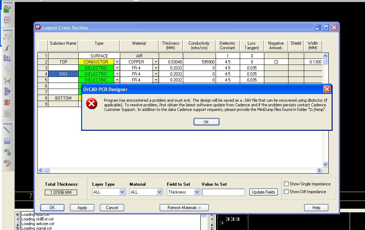Viewport: 365px width, 230px height.
Task: Select the SIG1 subclass name cell
Action: tap(63, 74)
